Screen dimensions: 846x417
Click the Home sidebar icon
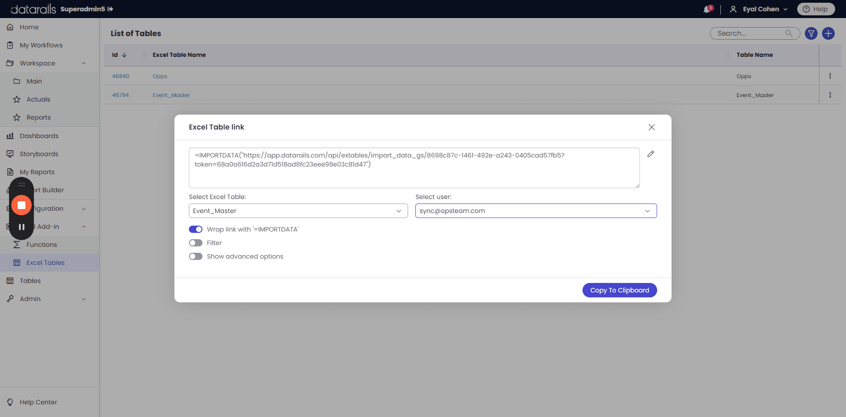click(10, 27)
